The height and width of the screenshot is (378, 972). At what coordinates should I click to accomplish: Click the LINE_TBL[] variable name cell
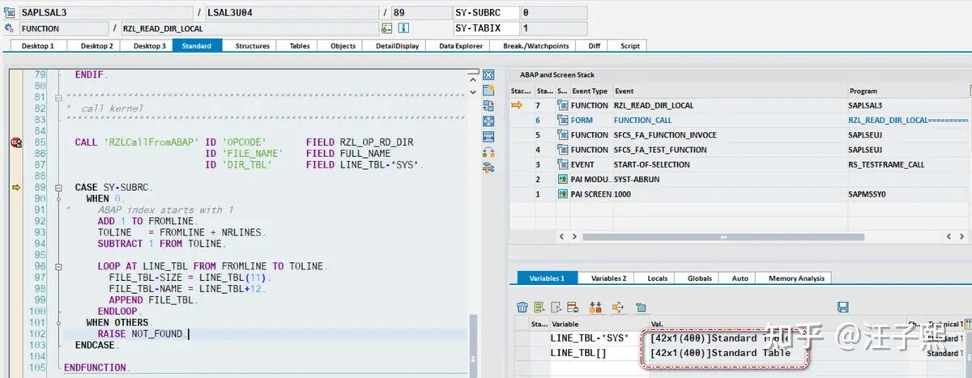[598, 353]
